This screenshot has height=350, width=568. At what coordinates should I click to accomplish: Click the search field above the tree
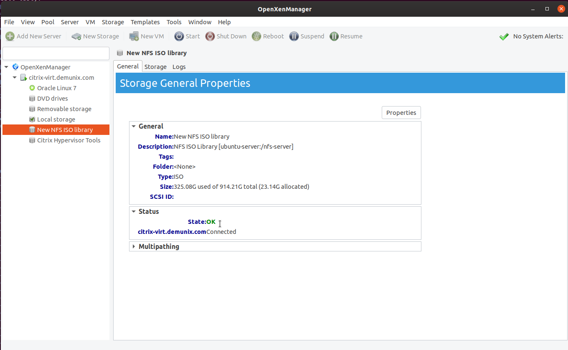point(56,53)
